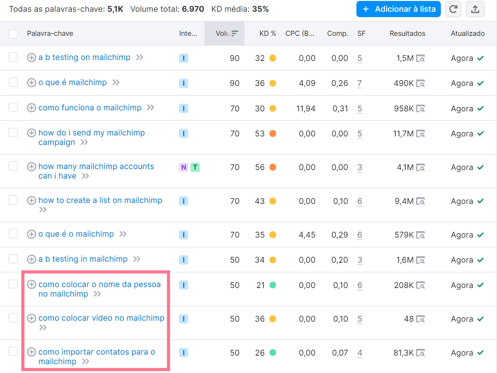
Task: Check the checkbox for 'como importar contatos para o mailchimp'
Action: pyautogui.click(x=13, y=351)
